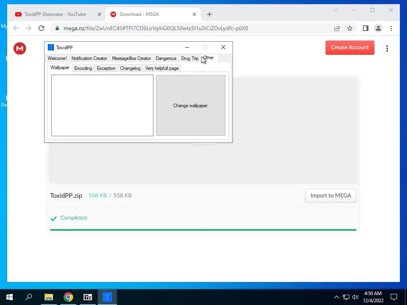Screen dimensions: 407x305
Task: Click the ToxidPP.zip file name
Action: 66,195
